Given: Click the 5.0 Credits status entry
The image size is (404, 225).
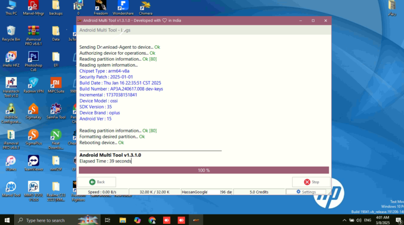Looking at the screenshot, I should tap(259, 192).
